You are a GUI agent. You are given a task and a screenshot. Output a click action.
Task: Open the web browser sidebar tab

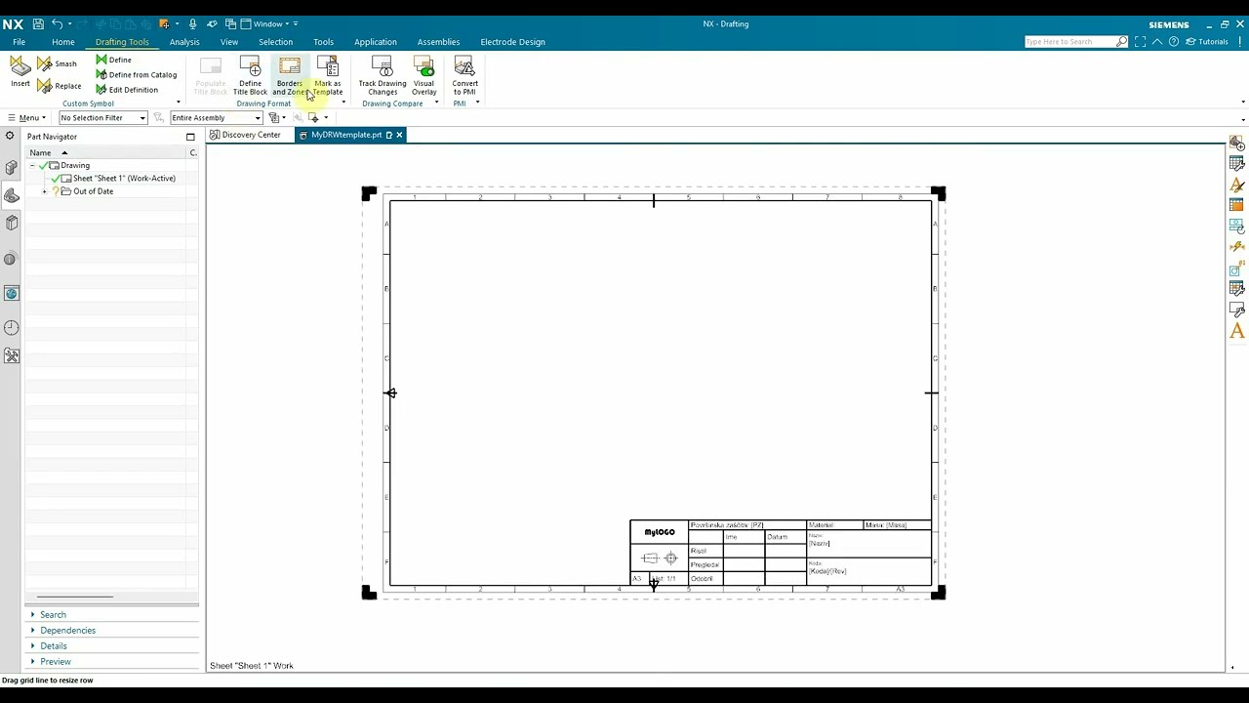12,293
